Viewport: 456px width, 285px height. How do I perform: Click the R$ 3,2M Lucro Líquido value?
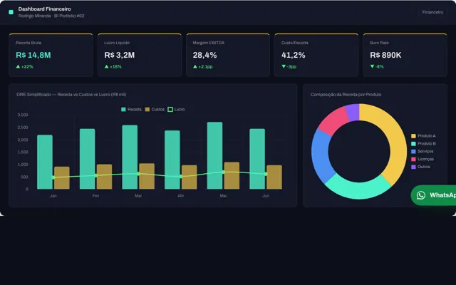point(120,55)
